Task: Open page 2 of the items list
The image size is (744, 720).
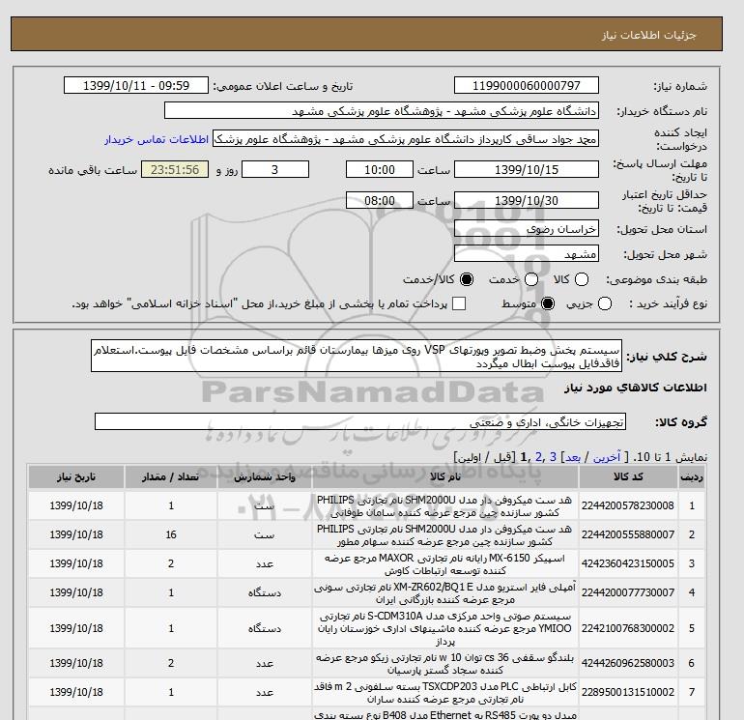Action: [538, 457]
